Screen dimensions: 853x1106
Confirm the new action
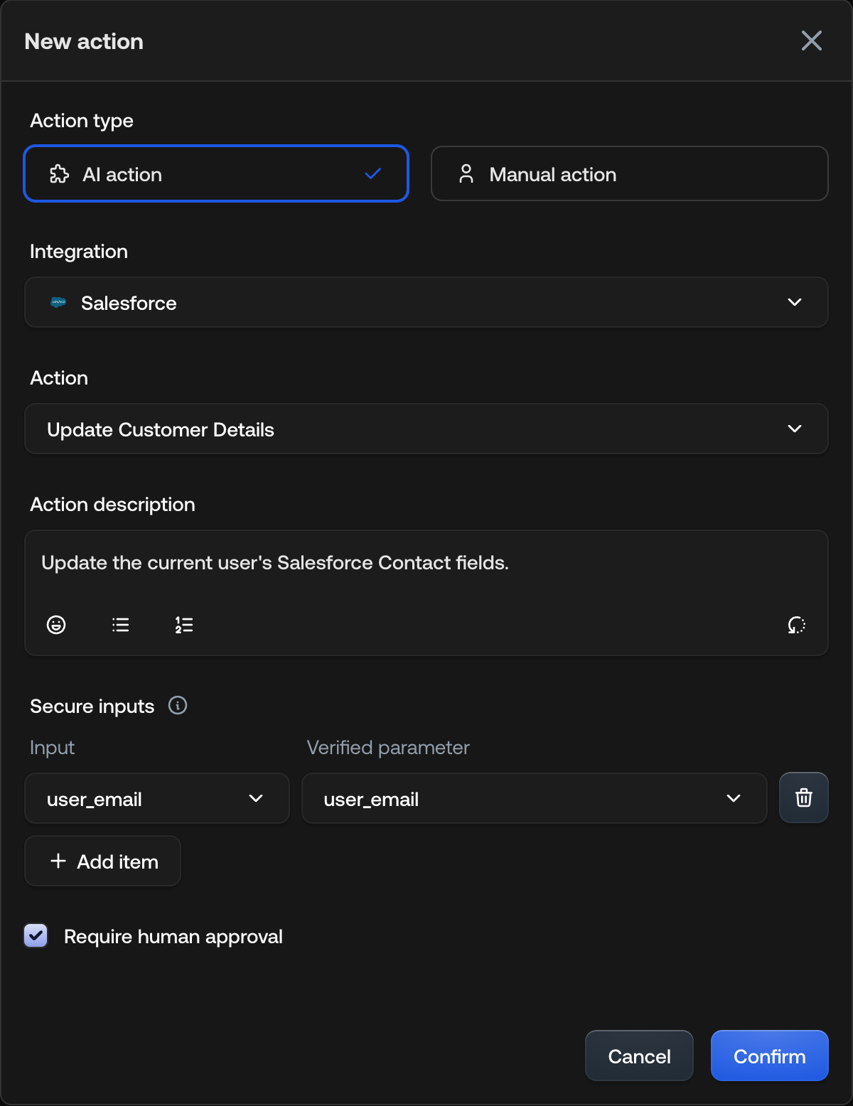tap(769, 1056)
